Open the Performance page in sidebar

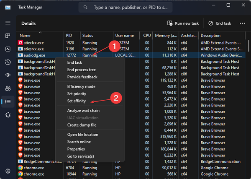click(x=8, y=49)
